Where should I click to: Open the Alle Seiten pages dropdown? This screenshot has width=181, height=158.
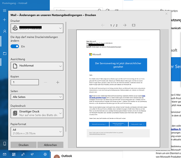[37, 97]
